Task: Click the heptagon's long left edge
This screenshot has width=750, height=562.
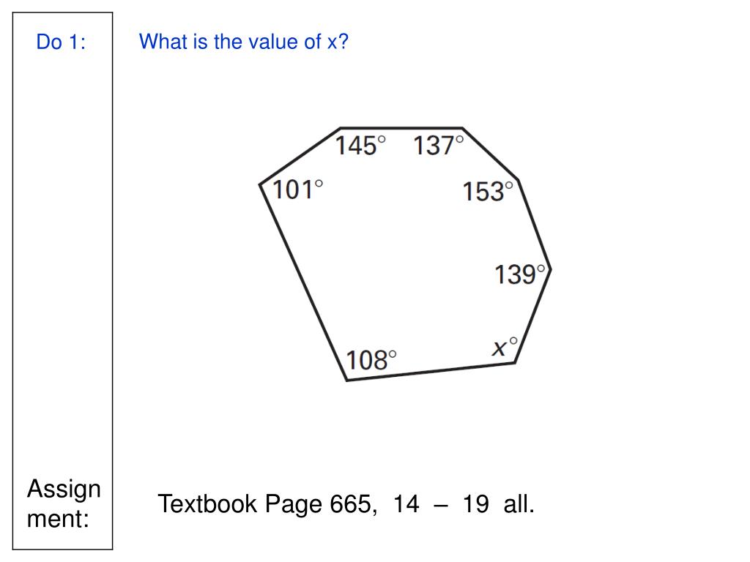Action: coord(303,282)
